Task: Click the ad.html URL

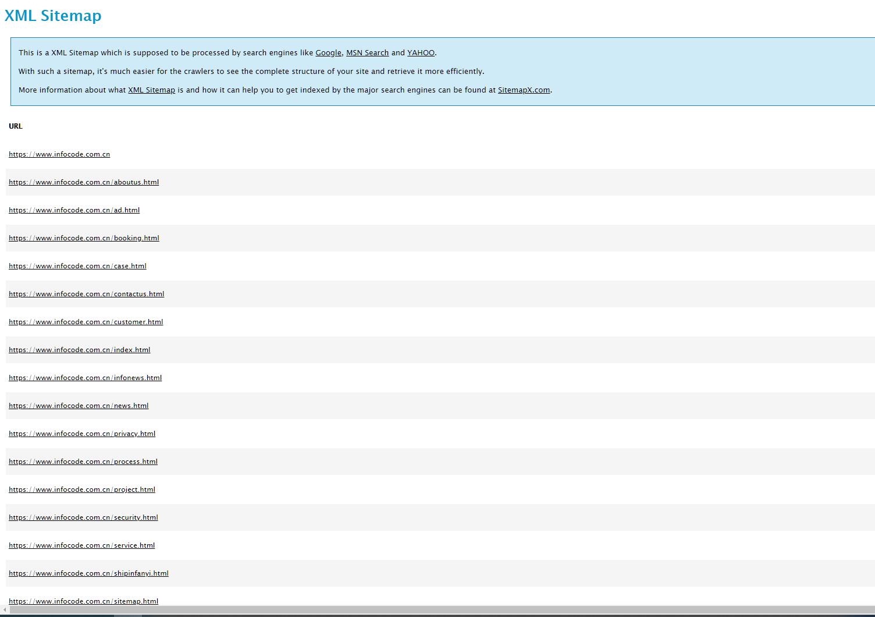Action: 74,210
